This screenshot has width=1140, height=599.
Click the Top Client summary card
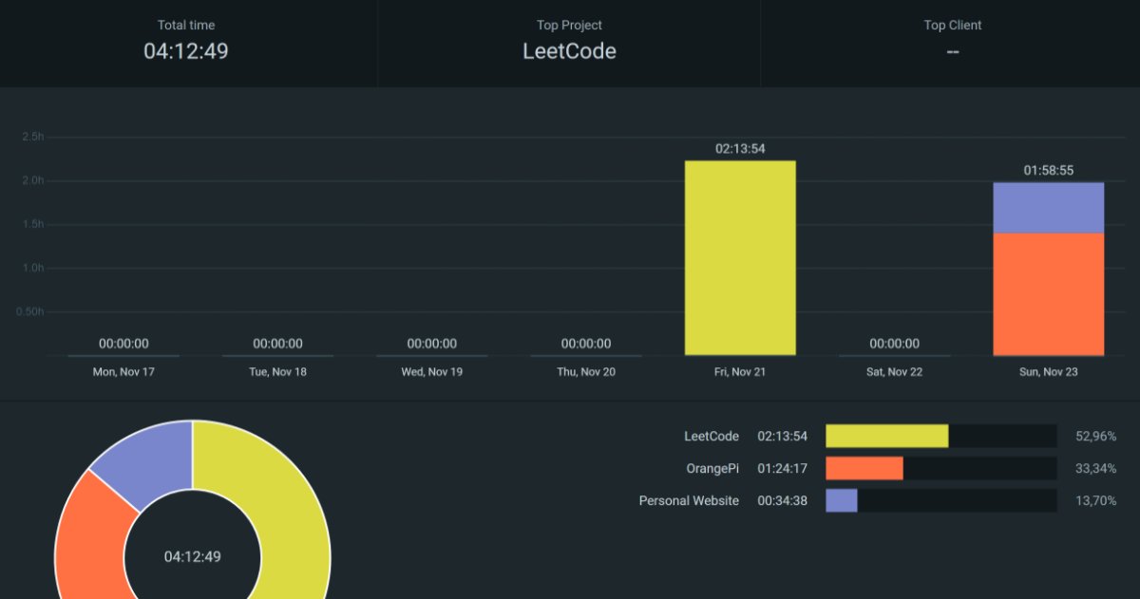[952, 42]
